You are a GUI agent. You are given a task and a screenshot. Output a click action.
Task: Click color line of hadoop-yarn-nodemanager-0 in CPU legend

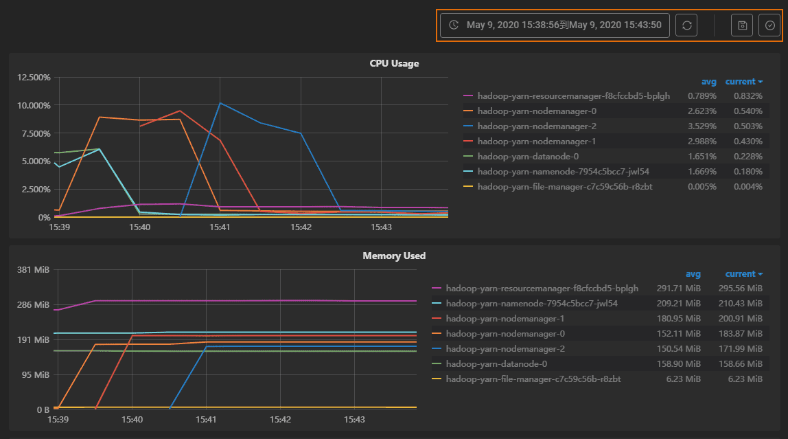click(x=469, y=111)
